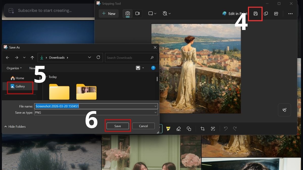Viewport: 303px width, 170px height.
Task: Undo the last annotation
Action: pyautogui.click(x=225, y=129)
